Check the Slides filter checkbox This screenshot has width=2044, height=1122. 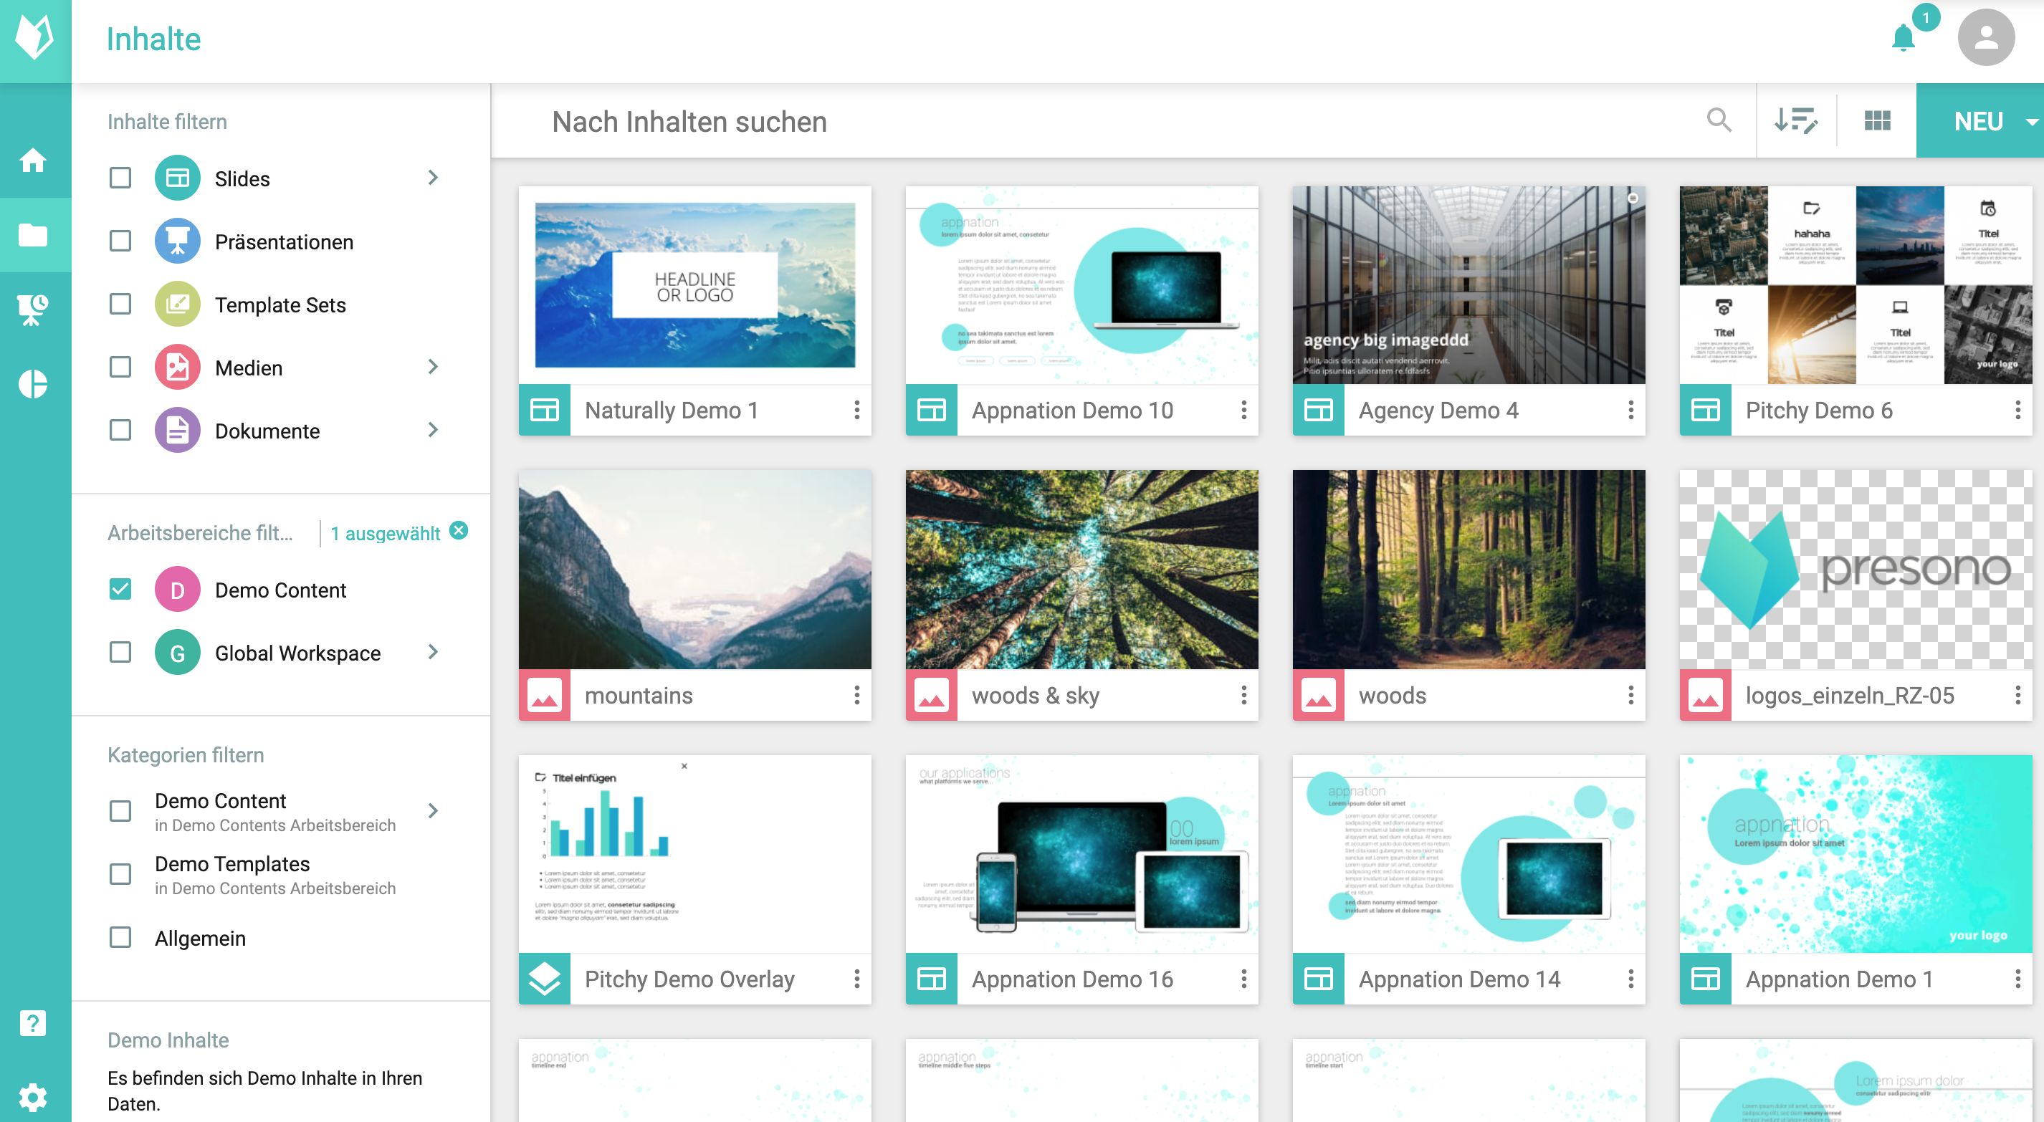coord(120,178)
